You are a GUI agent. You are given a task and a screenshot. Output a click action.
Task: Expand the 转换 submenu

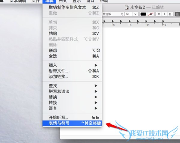tap(72, 103)
